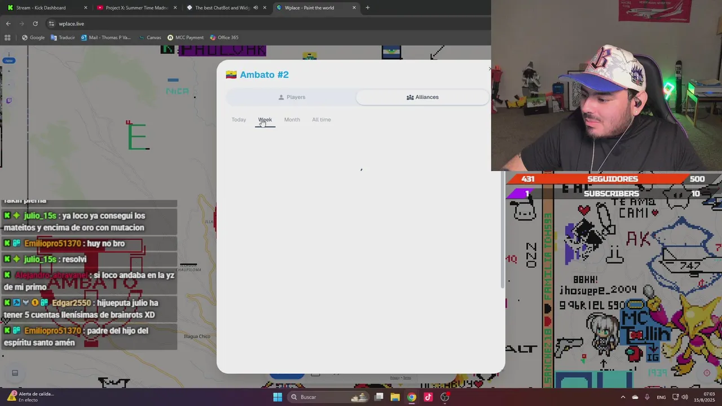Viewport: 722px width, 406px height.
Task: Select the Week leaderboard period
Action: 265,120
